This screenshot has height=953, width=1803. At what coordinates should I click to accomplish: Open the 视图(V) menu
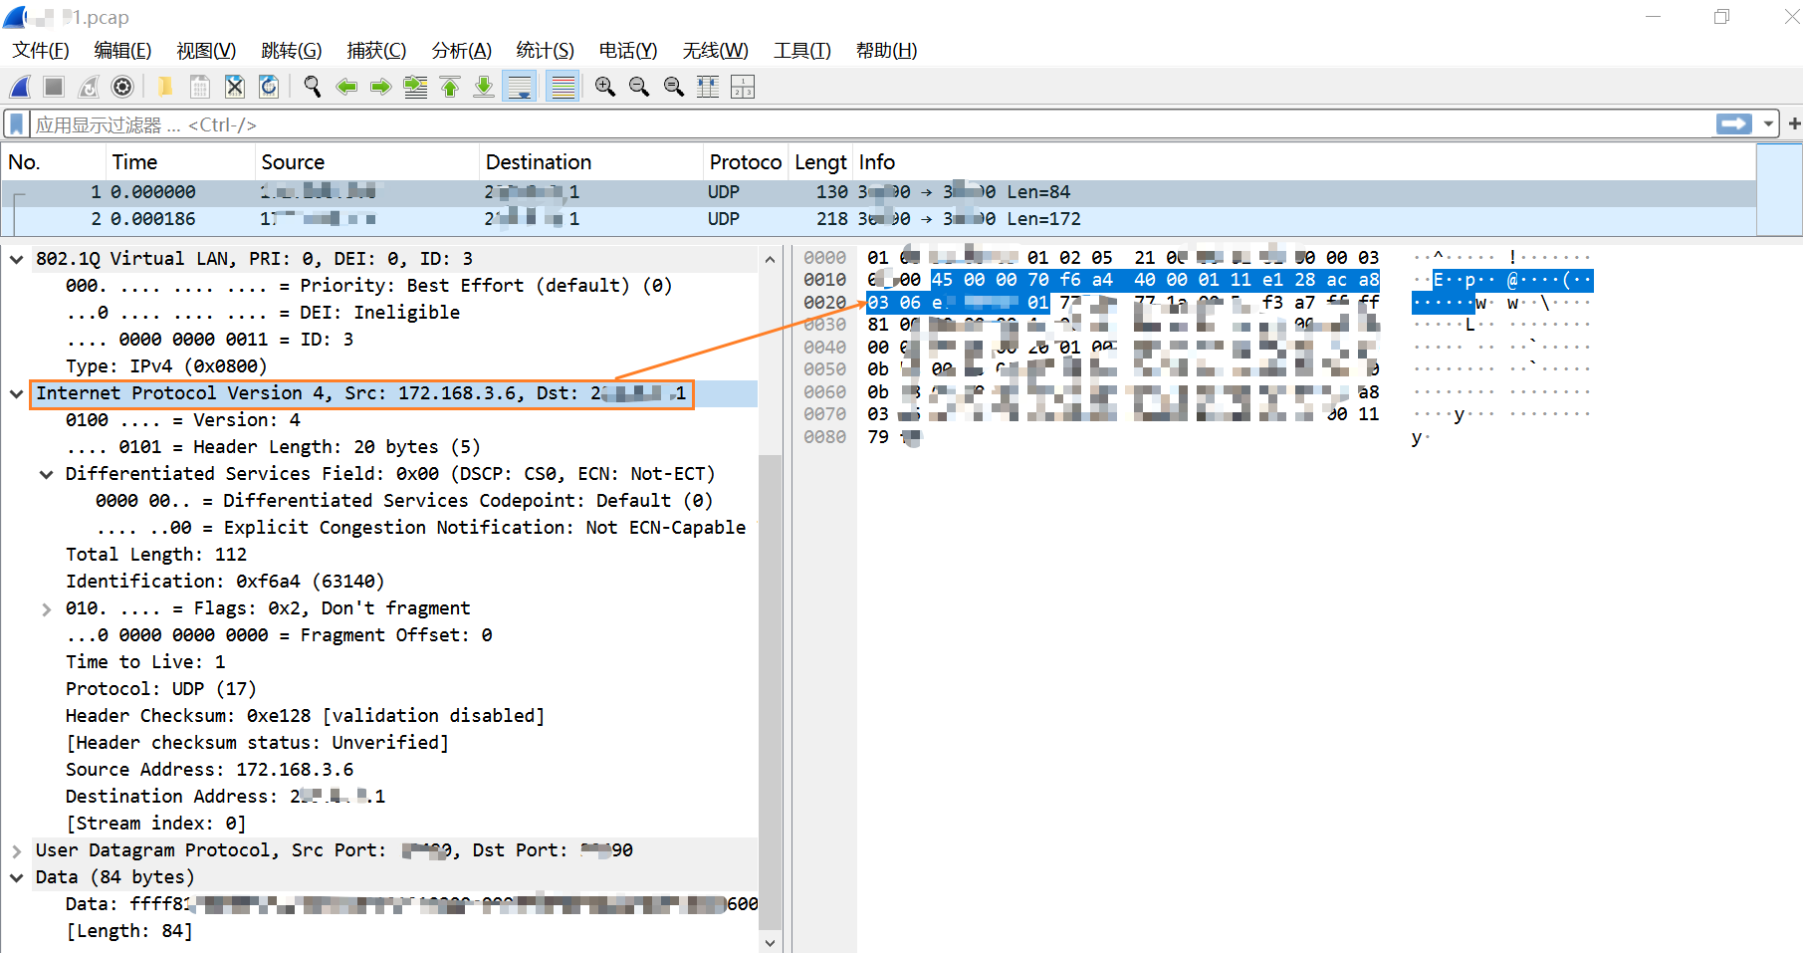206,51
